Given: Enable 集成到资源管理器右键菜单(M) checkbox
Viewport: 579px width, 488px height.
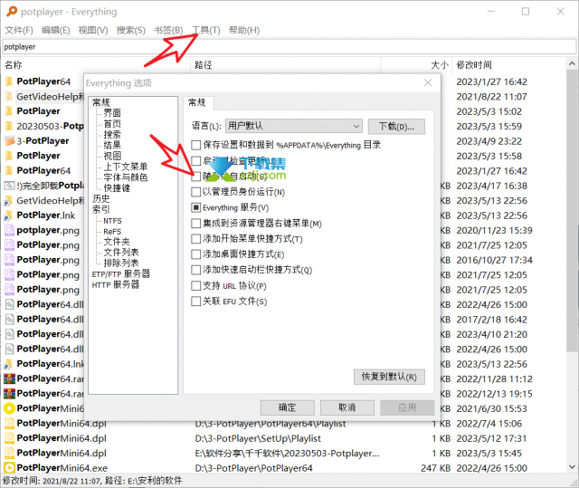Looking at the screenshot, I should pyautogui.click(x=195, y=223).
